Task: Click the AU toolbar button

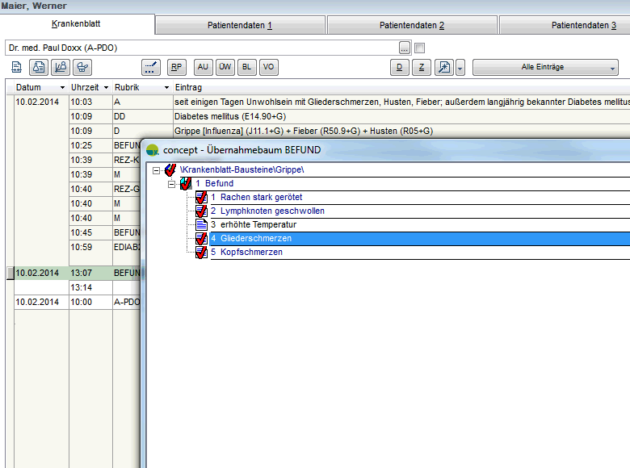Action: click(204, 67)
